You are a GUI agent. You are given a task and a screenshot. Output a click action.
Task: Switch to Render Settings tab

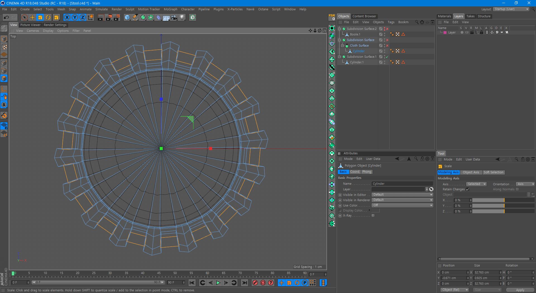(55, 25)
